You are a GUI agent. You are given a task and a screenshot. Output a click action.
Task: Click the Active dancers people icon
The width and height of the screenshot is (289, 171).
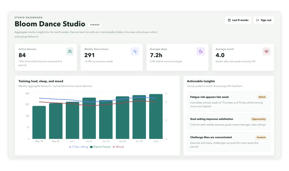coord(70,51)
